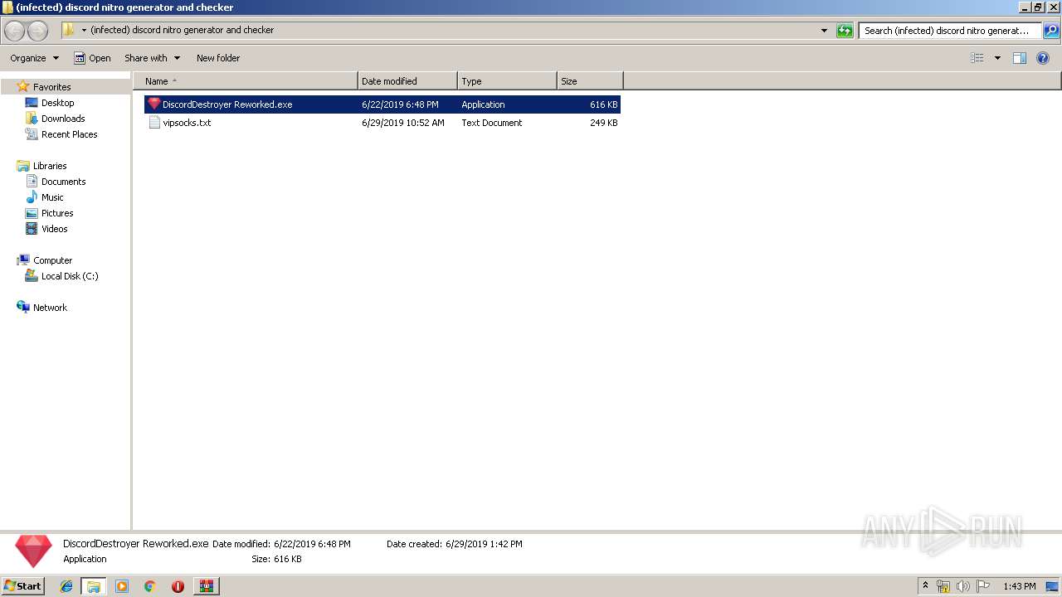Open Opera browser from the taskbar

(x=178, y=586)
